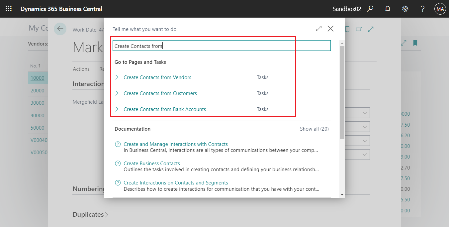Open the topmost dropdown field on the right
Viewport: 449px width, 227px height.
coord(365,113)
